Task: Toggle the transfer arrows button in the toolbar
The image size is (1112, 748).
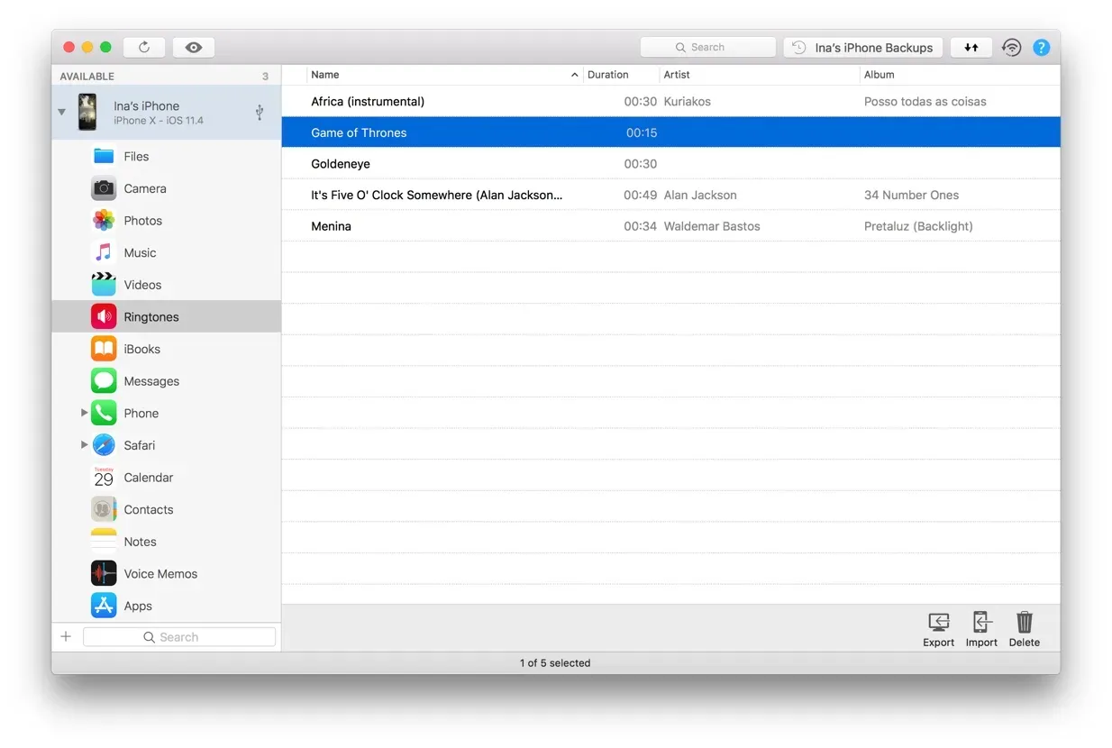Action: 971,47
